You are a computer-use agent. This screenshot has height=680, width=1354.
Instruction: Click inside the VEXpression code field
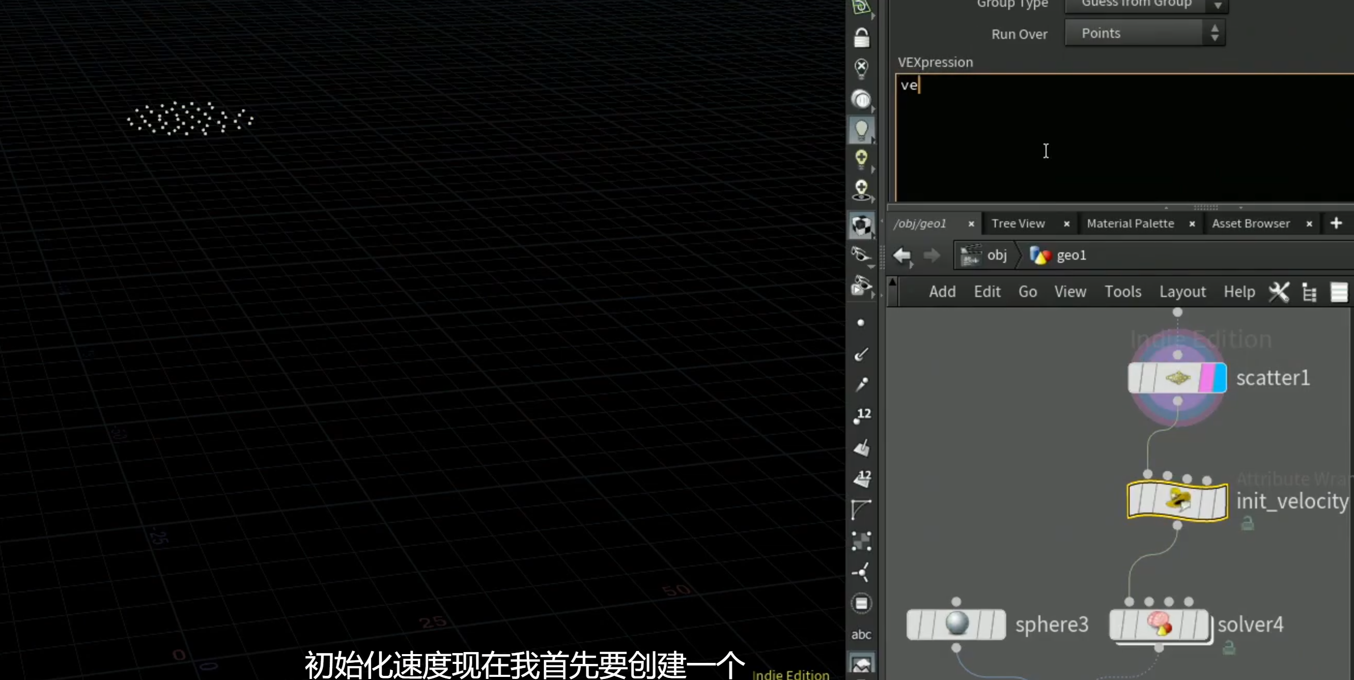pyautogui.click(x=1124, y=138)
